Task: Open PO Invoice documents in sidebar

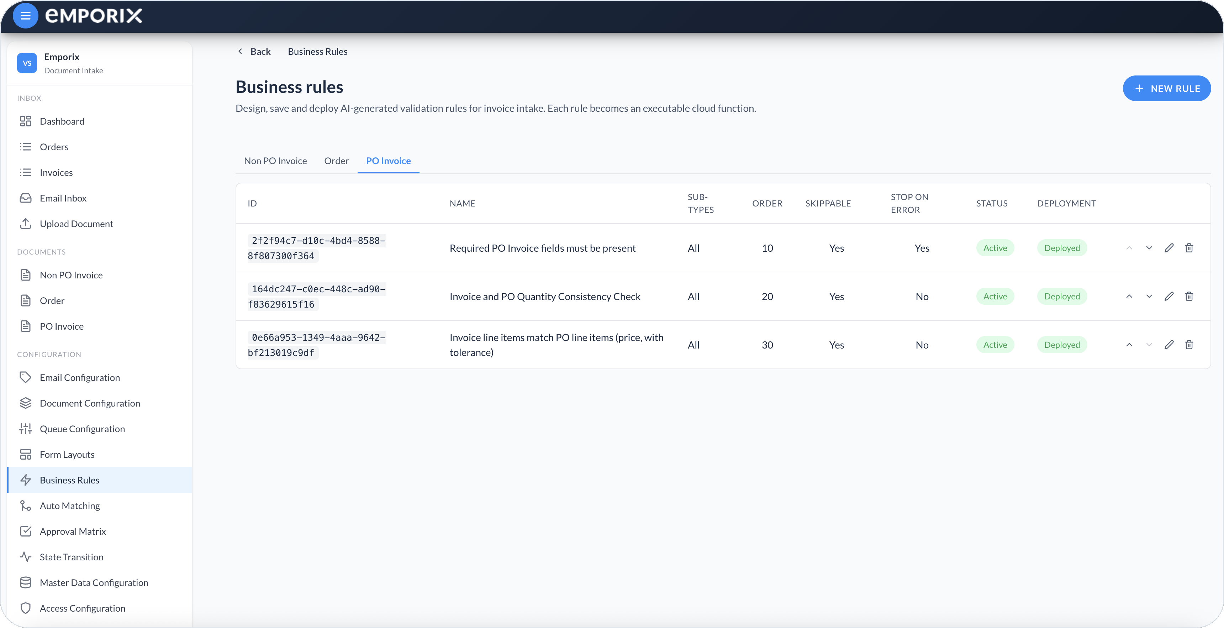Action: (100, 326)
